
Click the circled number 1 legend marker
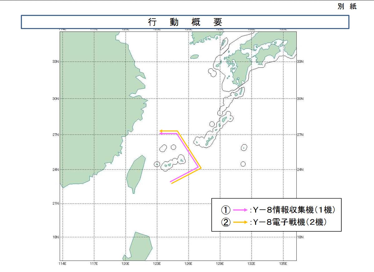click(x=226, y=210)
